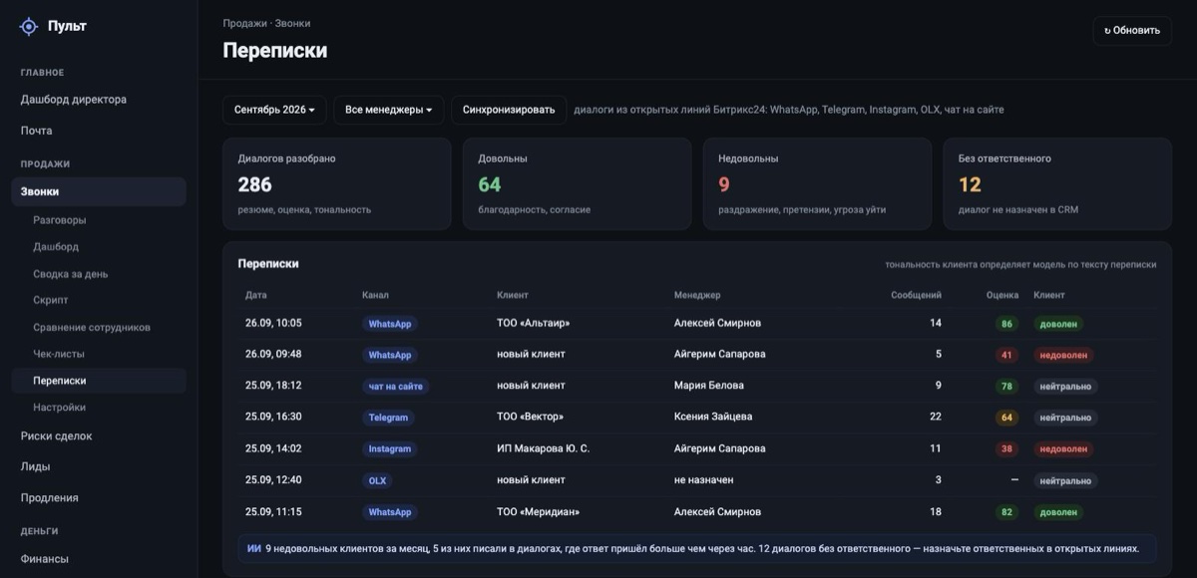The width and height of the screenshot is (1197, 578).
Task: Click the Диалогов разобрано 286 card
Action: click(337, 184)
